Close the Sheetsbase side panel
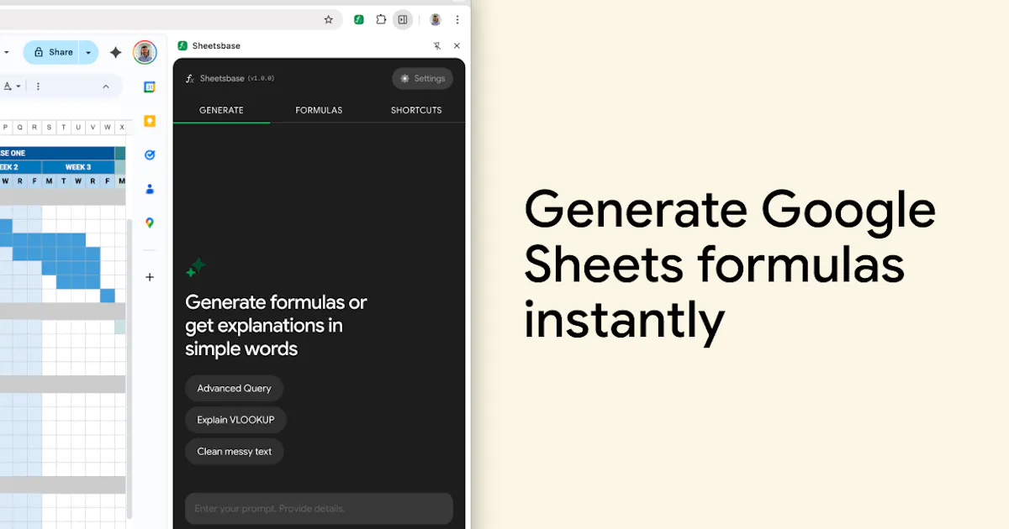The width and height of the screenshot is (1009, 529). point(457,46)
